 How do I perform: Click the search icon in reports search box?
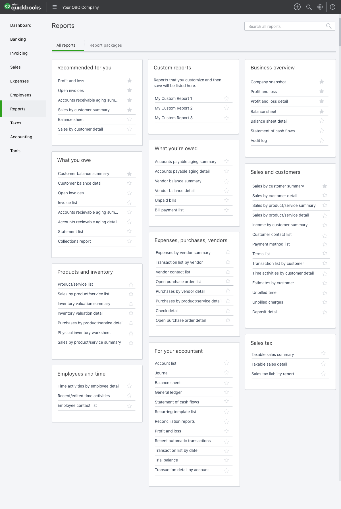coord(329,26)
